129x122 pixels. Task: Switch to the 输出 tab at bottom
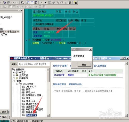coord(4,117)
